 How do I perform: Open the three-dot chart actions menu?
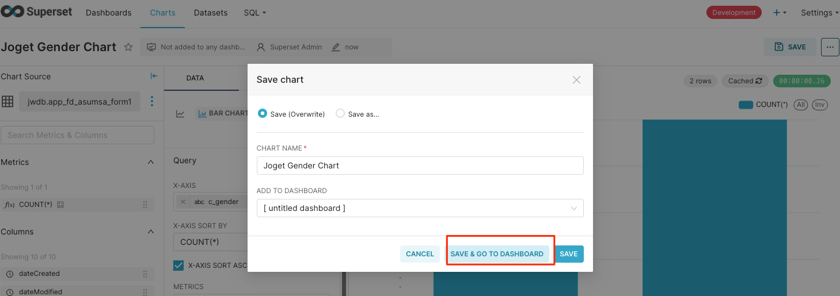coord(830,47)
